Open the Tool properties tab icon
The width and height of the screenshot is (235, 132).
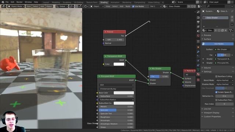198,12
